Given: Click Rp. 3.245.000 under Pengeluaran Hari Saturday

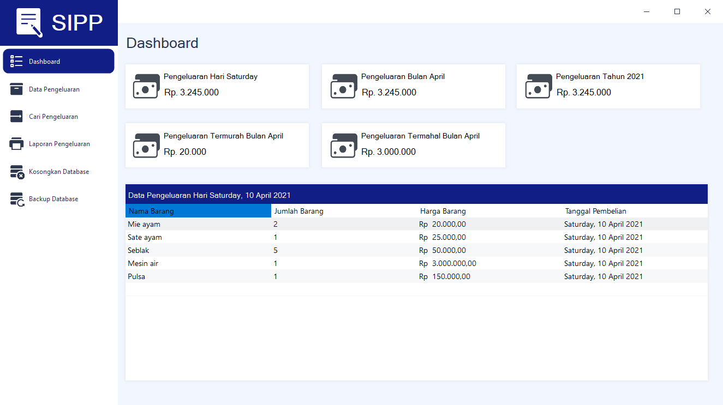Looking at the screenshot, I should 192,93.
